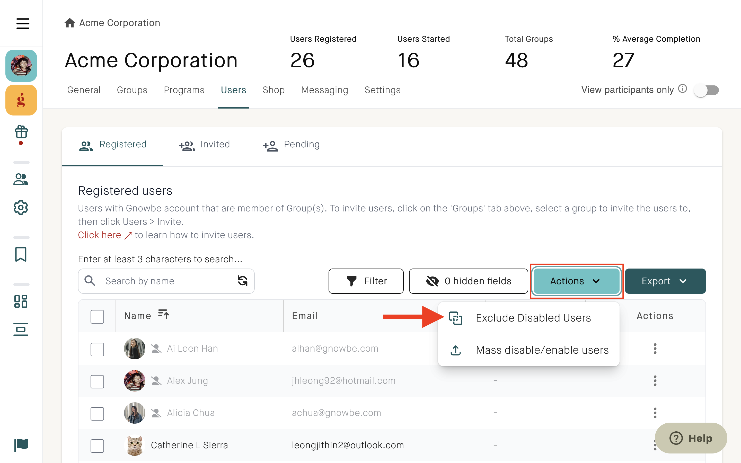Screen dimensions: 741x463
Task: Open the people icon in sidebar
Action: (x=21, y=180)
